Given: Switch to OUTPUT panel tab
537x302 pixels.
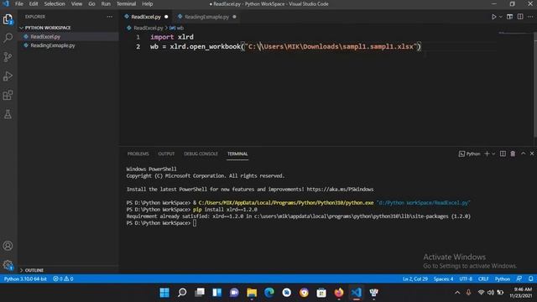Looking at the screenshot, I should click(166, 154).
